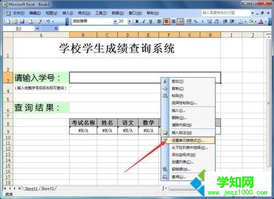The width and height of the screenshot is (274, 199).
Task: Toggle Align Left button
Action: click(159, 21)
